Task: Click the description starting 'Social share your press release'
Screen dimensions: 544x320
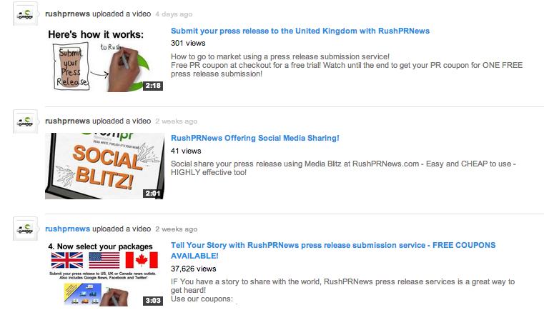Action: (x=343, y=168)
